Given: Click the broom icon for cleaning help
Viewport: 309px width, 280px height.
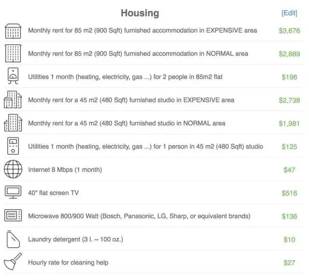Looking at the screenshot, I should pyautogui.click(x=13, y=262).
